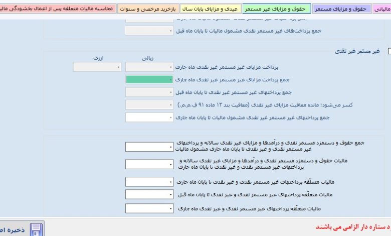Image resolution: width=391 pixels, height=236 pixels.
Task: Click the 'جمع حقوق و دستمزد مستمر نقدی' field
Action: [x=149, y=147]
